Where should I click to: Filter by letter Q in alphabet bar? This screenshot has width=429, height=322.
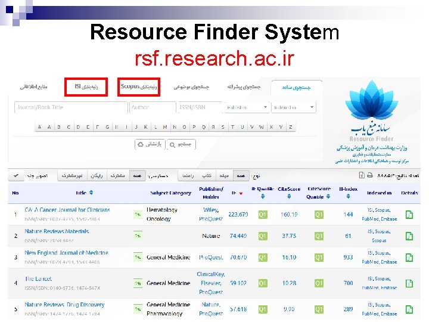[204, 127]
